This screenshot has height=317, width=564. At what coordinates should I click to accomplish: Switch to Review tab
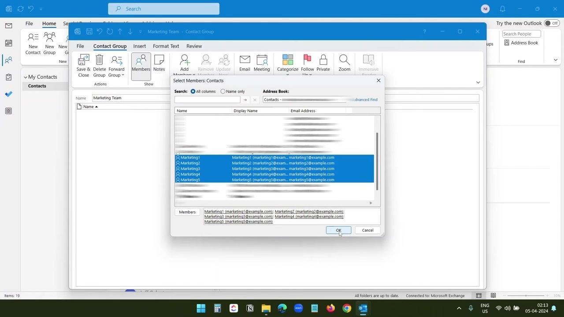tap(194, 46)
